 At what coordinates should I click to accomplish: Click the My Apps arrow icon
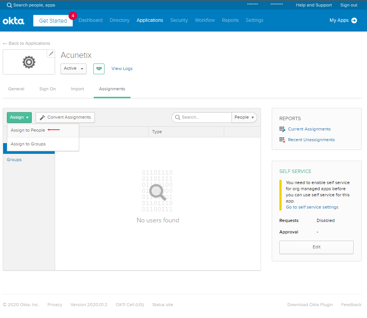(354, 20)
